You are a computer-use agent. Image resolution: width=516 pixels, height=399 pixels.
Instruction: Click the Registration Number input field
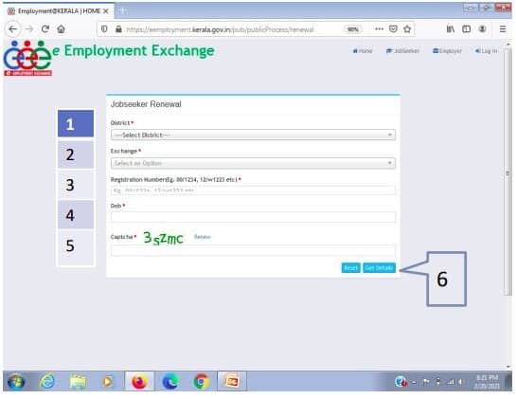click(x=253, y=190)
